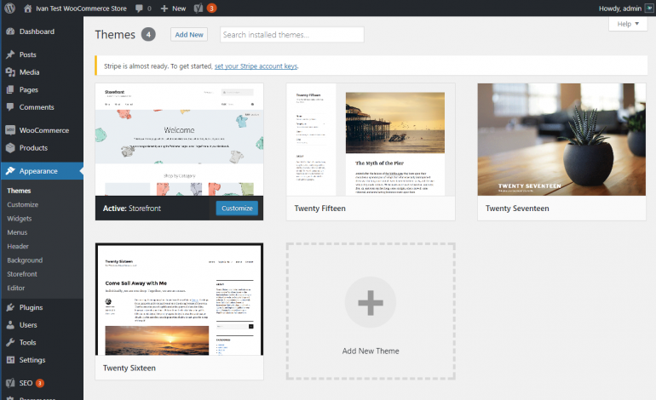Click the Tools wrench icon
The image size is (656, 400).
point(10,342)
